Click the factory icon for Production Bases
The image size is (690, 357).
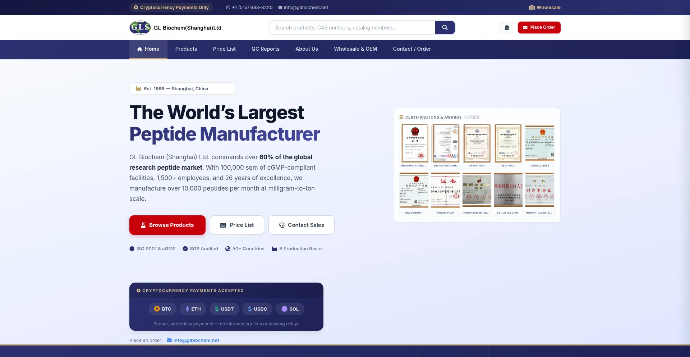point(275,249)
